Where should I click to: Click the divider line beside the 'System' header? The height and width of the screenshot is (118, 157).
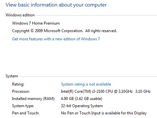point(88,76)
